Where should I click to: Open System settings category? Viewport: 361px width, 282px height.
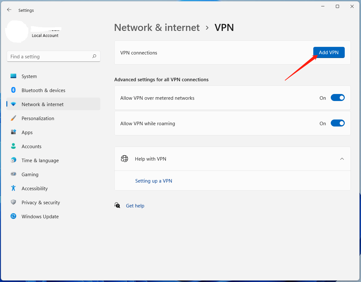pyautogui.click(x=53, y=76)
